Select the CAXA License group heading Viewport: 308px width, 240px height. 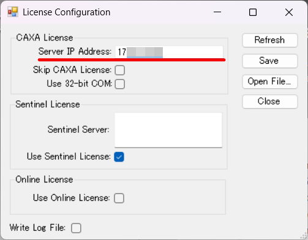coord(45,38)
